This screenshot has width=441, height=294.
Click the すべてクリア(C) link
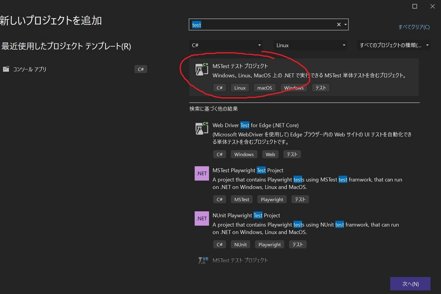[x=414, y=27]
